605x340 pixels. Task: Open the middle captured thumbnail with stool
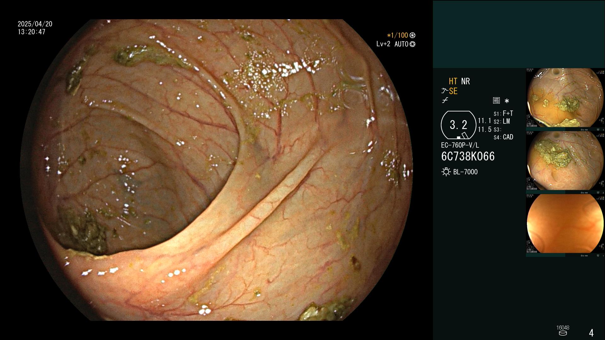click(565, 161)
